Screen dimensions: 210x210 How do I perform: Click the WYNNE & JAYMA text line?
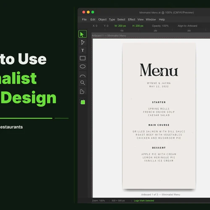pos(159,83)
